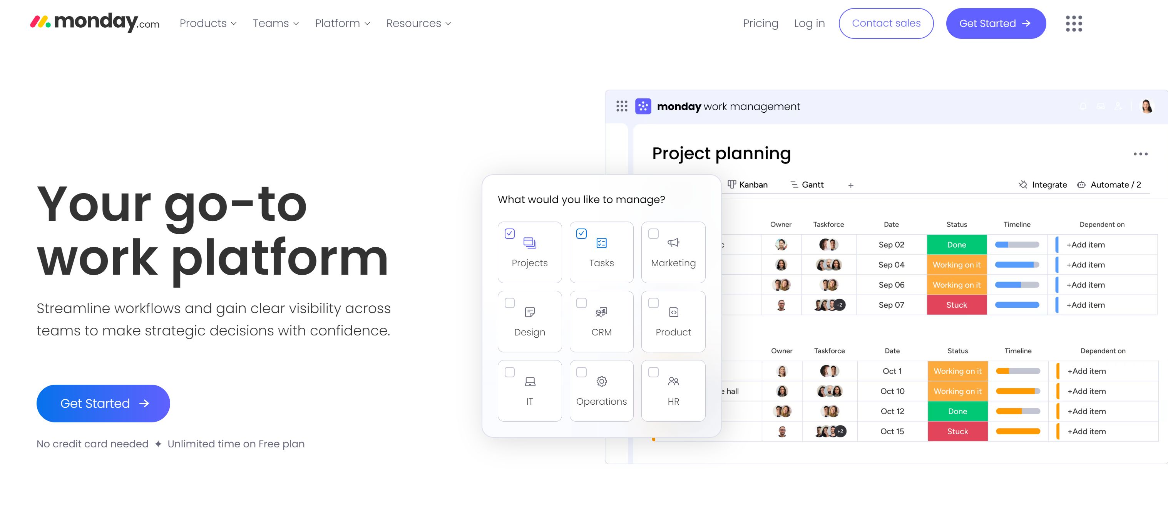Toggle the Projects checkbox selection

pyautogui.click(x=510, y=233)
